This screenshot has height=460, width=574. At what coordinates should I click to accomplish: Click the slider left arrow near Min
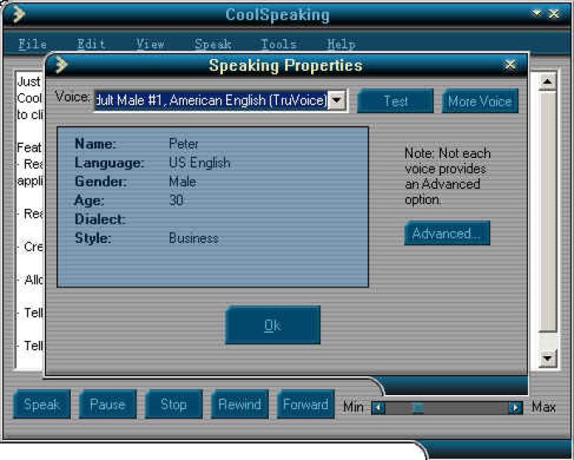tap(379, 408)
